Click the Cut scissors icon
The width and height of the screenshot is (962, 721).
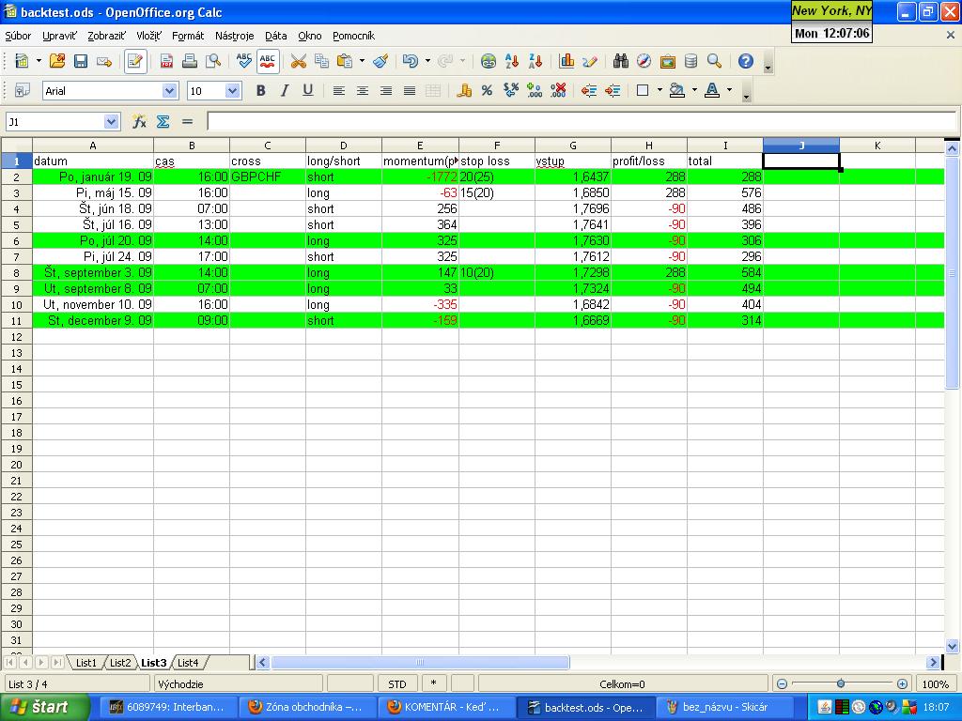click(x=299, y=61)
